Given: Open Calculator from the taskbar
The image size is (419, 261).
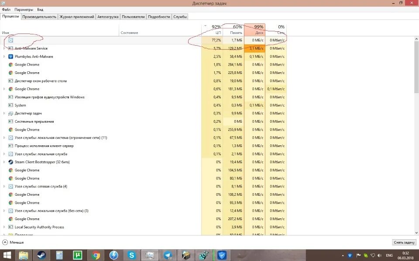Looking at the screenshot, I should 59,255.
